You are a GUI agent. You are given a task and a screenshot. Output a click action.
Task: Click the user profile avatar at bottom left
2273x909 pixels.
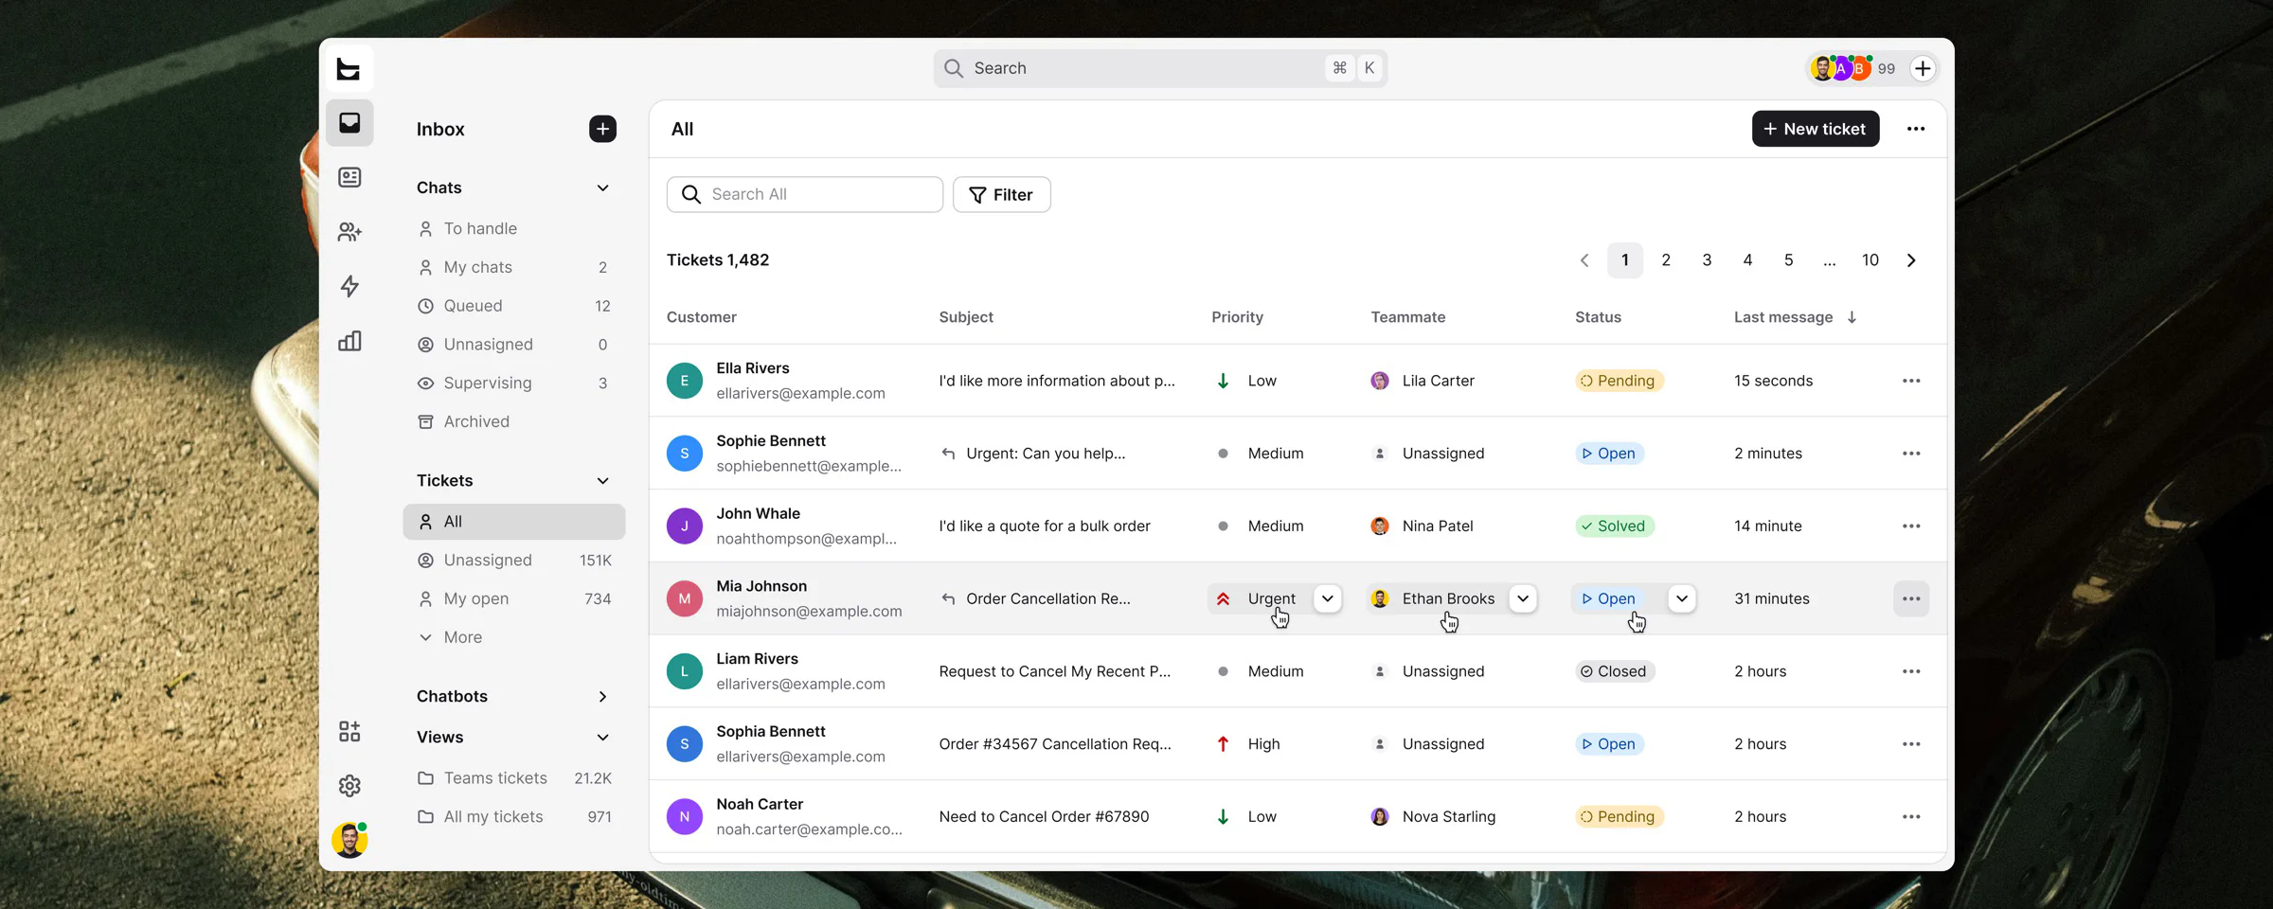(x=349, y=840)
